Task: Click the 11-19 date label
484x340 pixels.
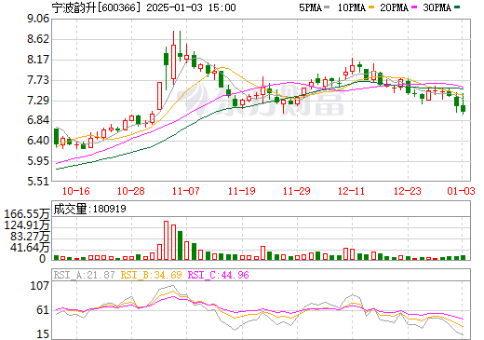Action: coord(242,191)
